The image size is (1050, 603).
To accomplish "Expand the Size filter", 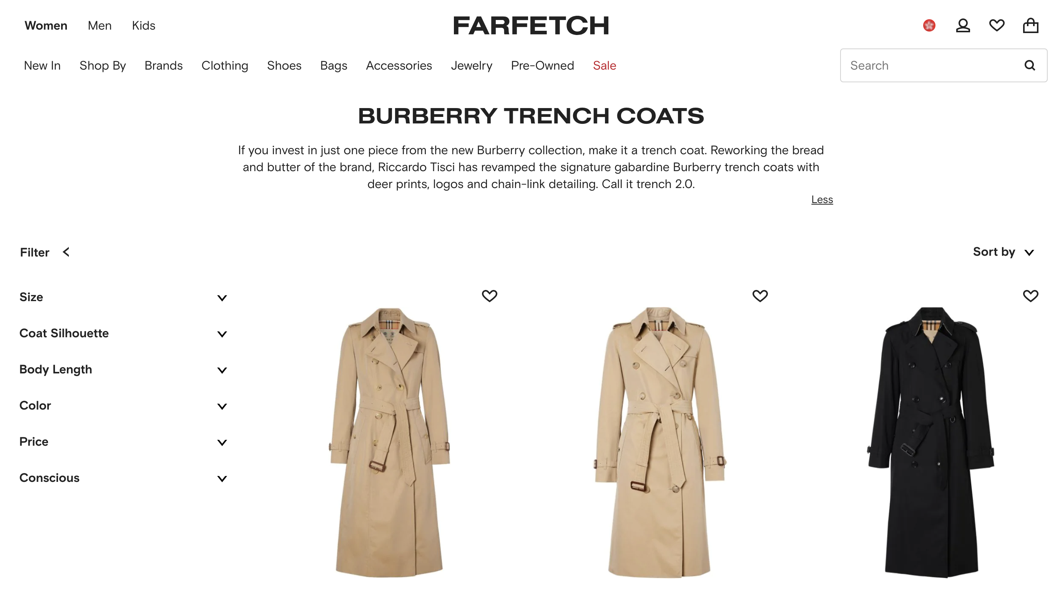I will (x=123, y=297).
